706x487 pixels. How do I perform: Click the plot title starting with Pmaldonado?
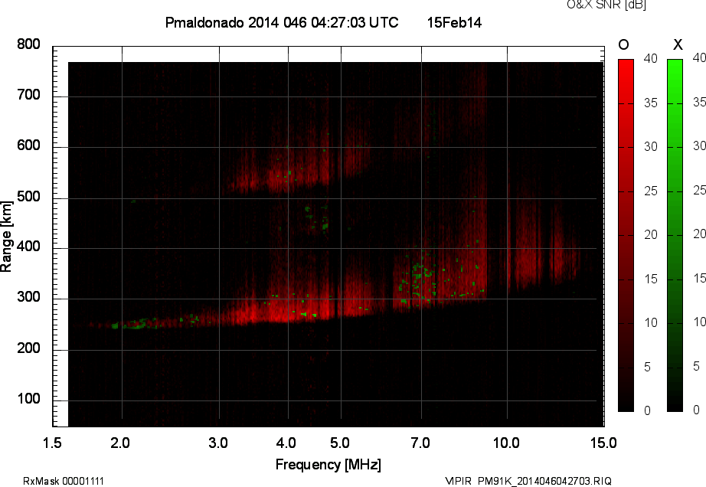point(281,23)
